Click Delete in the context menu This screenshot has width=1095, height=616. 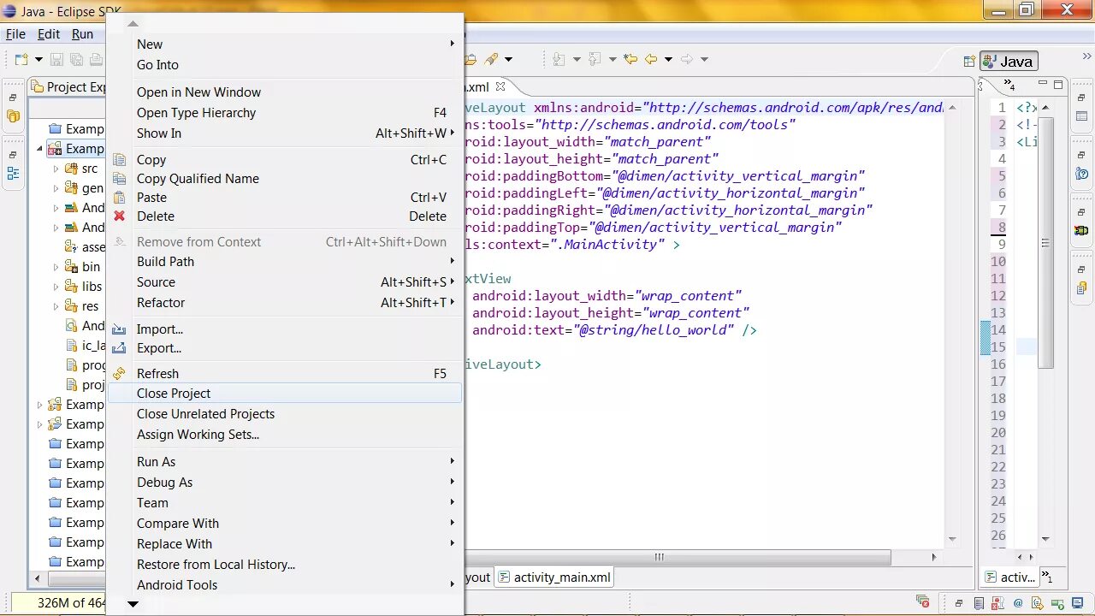284,216
